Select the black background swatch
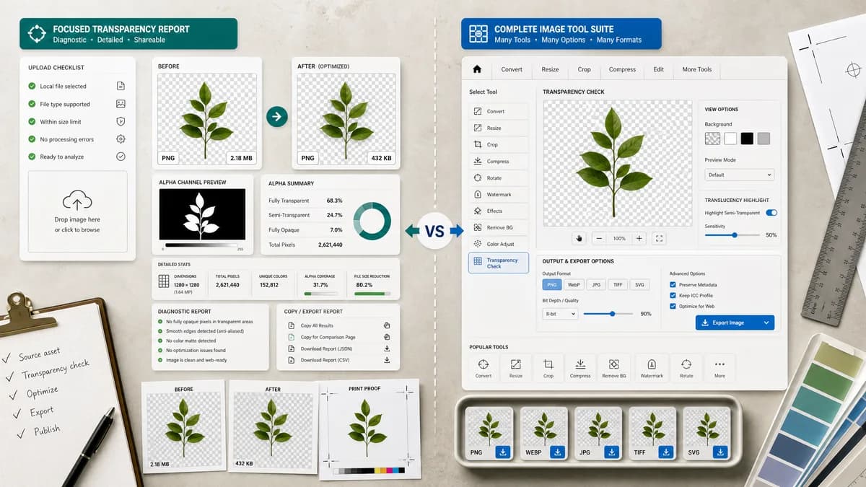 [747, 138]
